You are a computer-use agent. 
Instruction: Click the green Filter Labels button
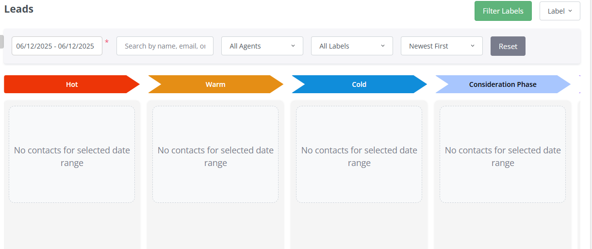pos(503,11)
